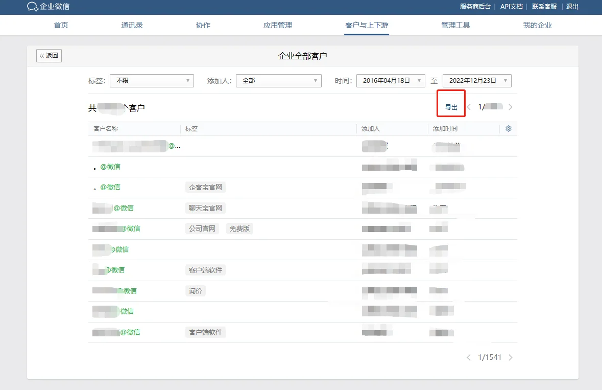Screen dimensions: 602x390
Task: Switch to the 通讯录 tab
Action: point(132,26)
